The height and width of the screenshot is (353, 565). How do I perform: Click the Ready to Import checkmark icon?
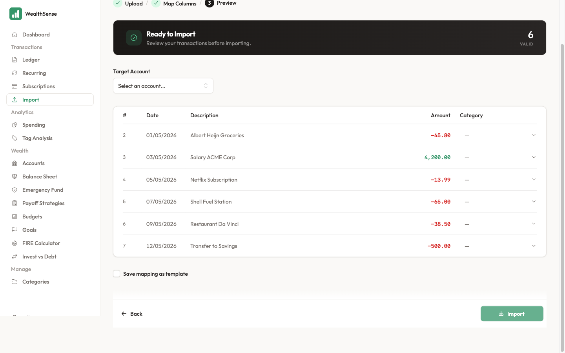pos(134,38)
